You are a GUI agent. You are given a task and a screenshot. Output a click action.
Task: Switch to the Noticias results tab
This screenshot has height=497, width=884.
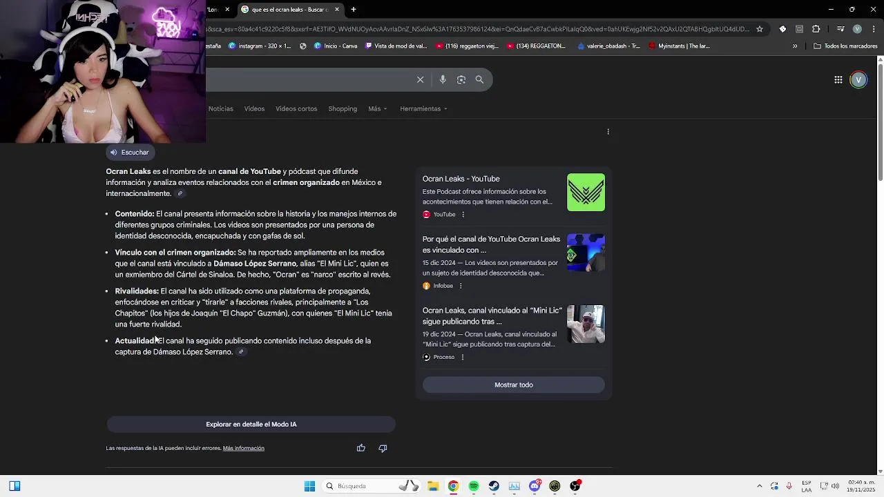221,109
